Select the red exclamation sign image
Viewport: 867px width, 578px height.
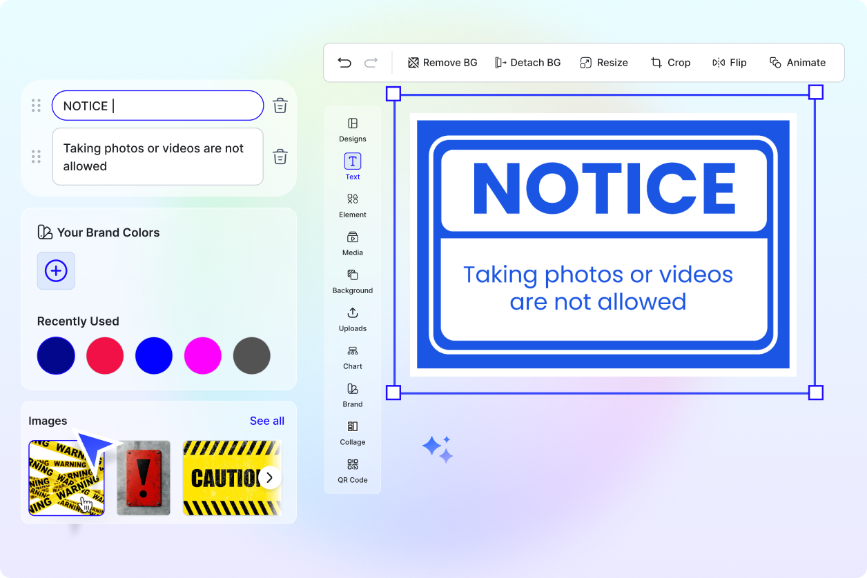144,478
